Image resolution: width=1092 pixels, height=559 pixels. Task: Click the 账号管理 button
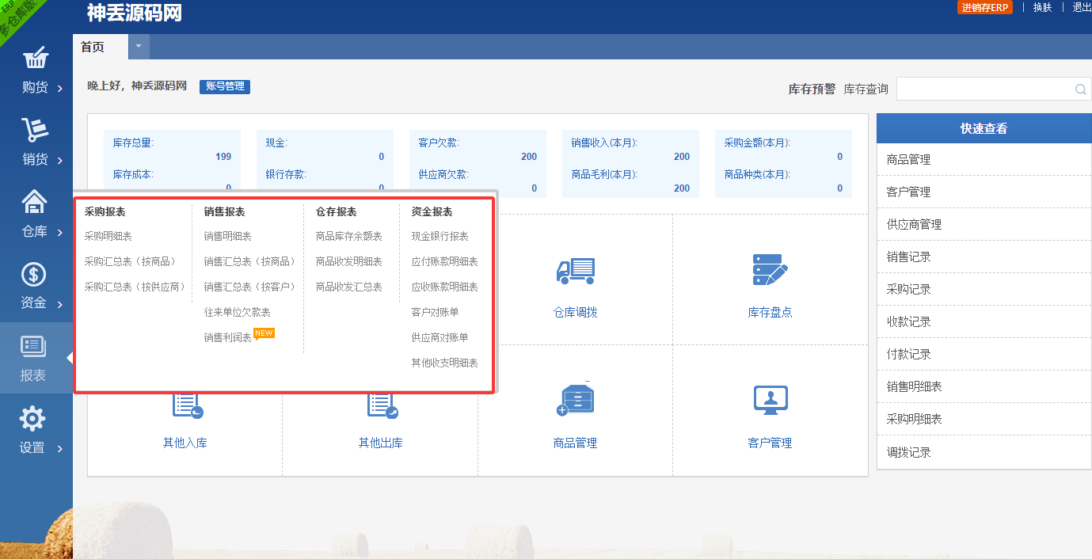225,86
